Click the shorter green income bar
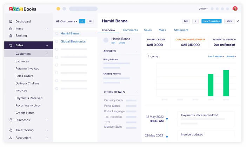 (x=211, y=85)
